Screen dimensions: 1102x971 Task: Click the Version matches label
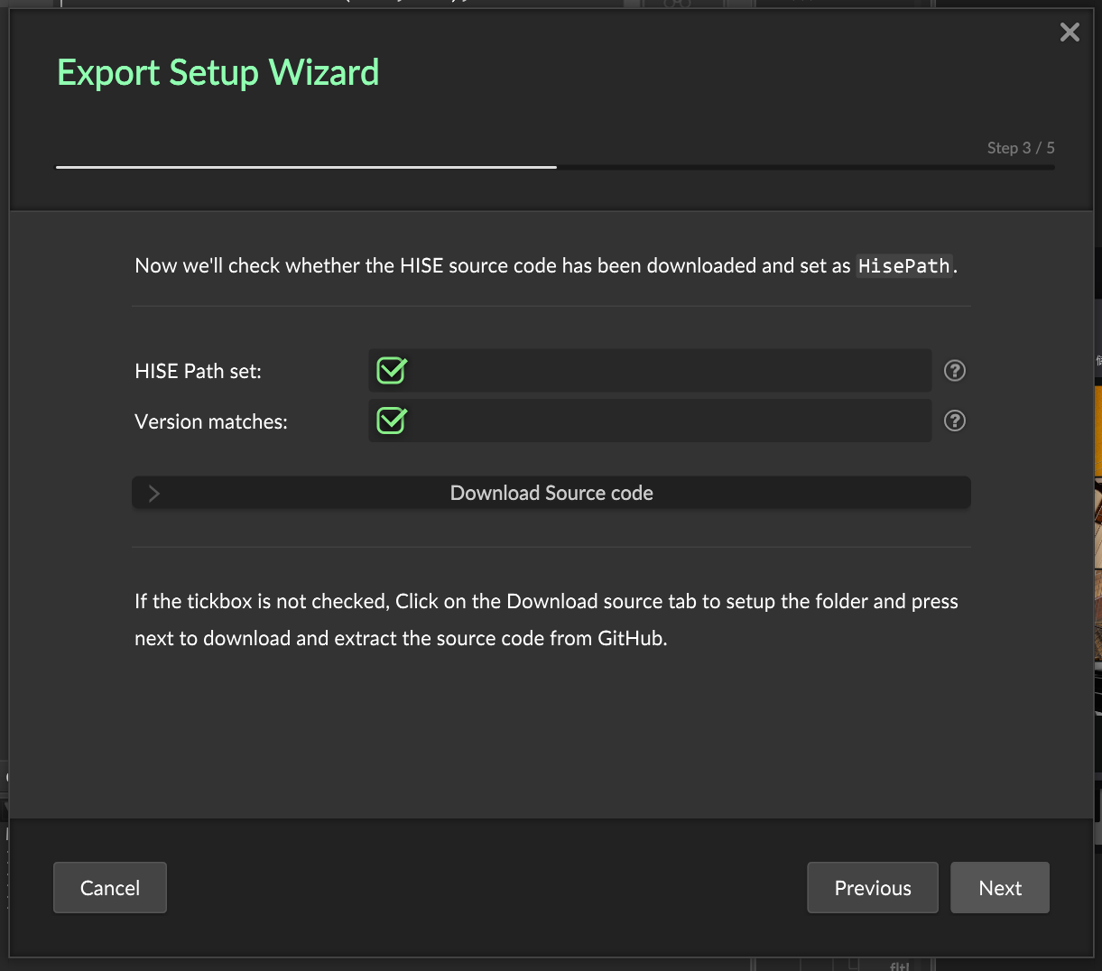click(x=211, y=422)
